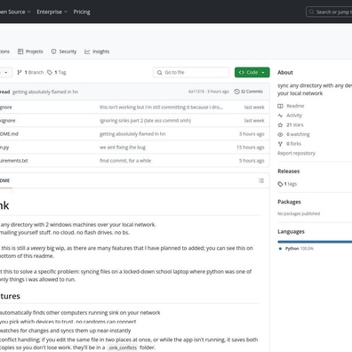Focus the Go to file search box
The width and height of the screenshot is (352, 352).
click(x=191, y=72)
